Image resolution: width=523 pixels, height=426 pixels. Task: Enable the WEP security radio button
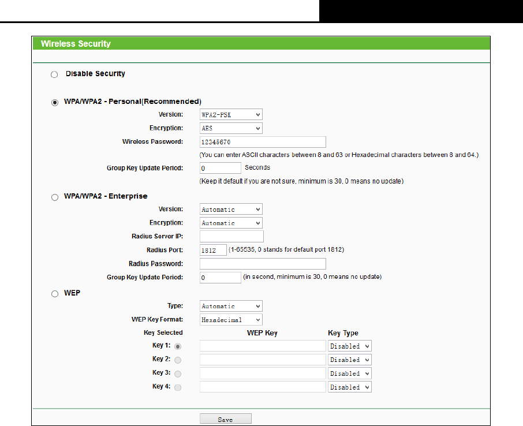[x=54, y=294]
